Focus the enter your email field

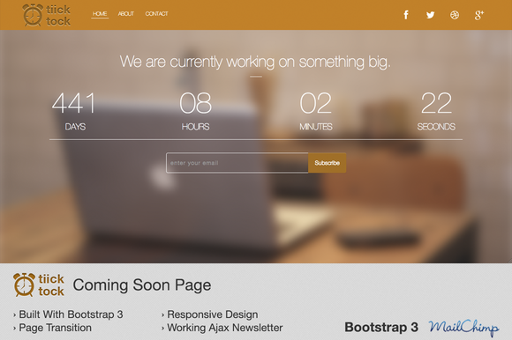[237, 163]
